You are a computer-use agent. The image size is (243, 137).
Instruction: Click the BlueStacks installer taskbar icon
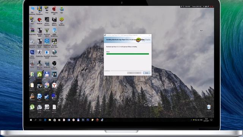(x=102, y=120)
